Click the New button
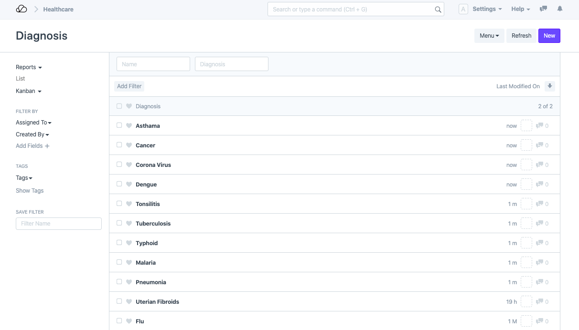Image resolution: width=579 pixels, height=330 pixels. tap(549, 36)
